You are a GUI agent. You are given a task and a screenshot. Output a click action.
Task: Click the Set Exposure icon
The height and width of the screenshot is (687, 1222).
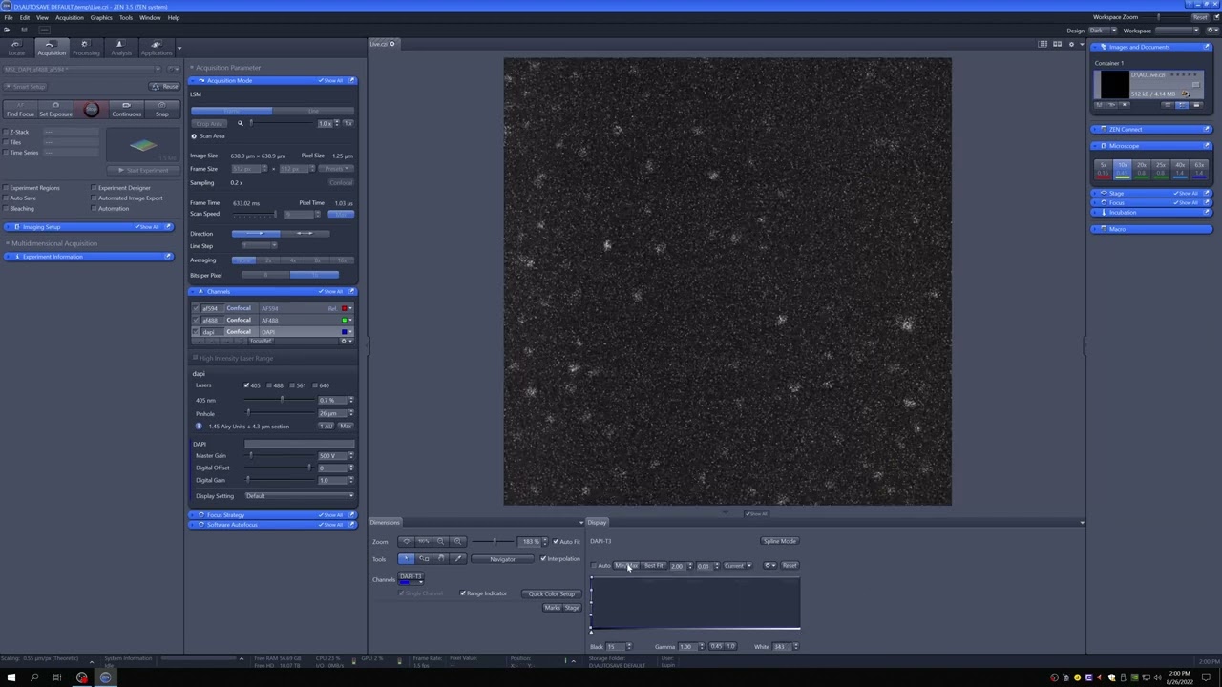pyautogui.click(x=55, y=109)
